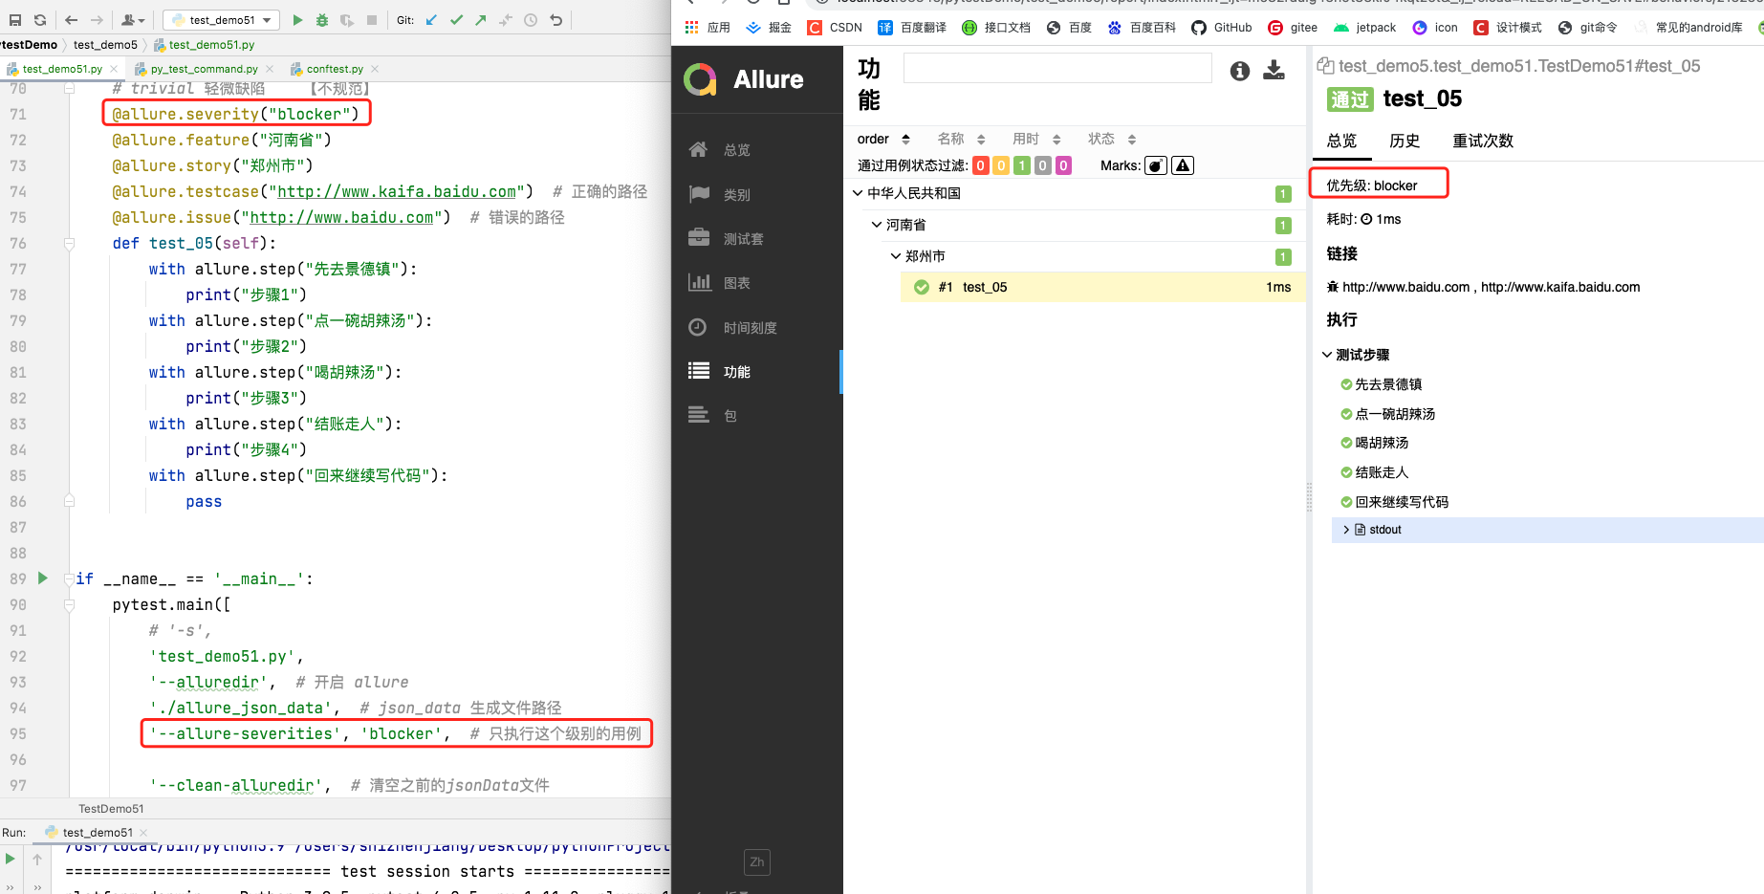1764x894 pixels.
Task: Sort by 状态 status column
Action: click(1113, 139)
